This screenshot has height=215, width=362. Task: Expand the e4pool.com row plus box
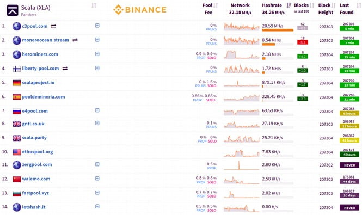tap(97, 110)
